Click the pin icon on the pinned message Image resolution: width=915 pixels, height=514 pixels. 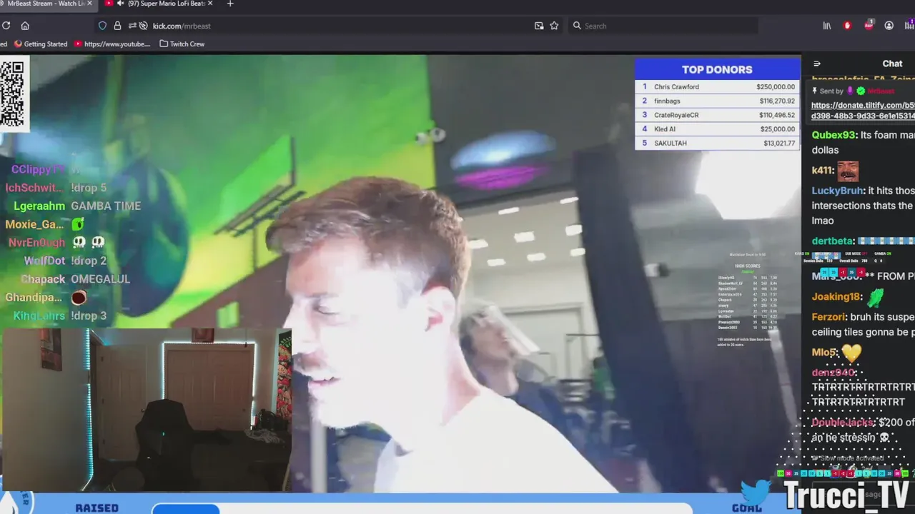pyautogui.click(x=814, y=91)
